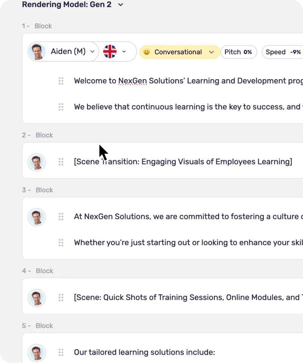Click the drag handle beside the Welcome line
Screen dimensions: 303x363
[x=61, y=81]
